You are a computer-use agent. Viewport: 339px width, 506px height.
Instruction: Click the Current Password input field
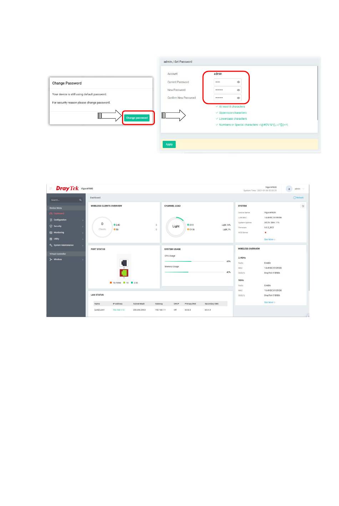point(228,82)
